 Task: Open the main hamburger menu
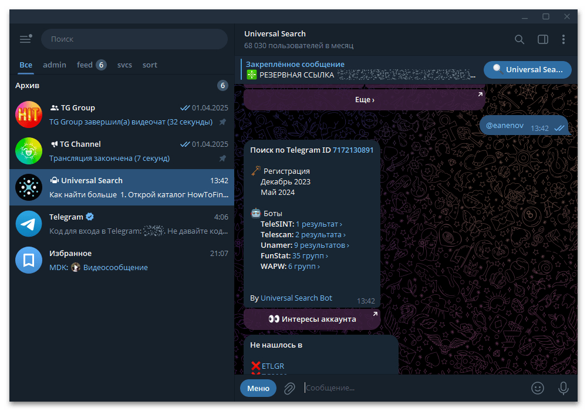[x=25, y=39]
